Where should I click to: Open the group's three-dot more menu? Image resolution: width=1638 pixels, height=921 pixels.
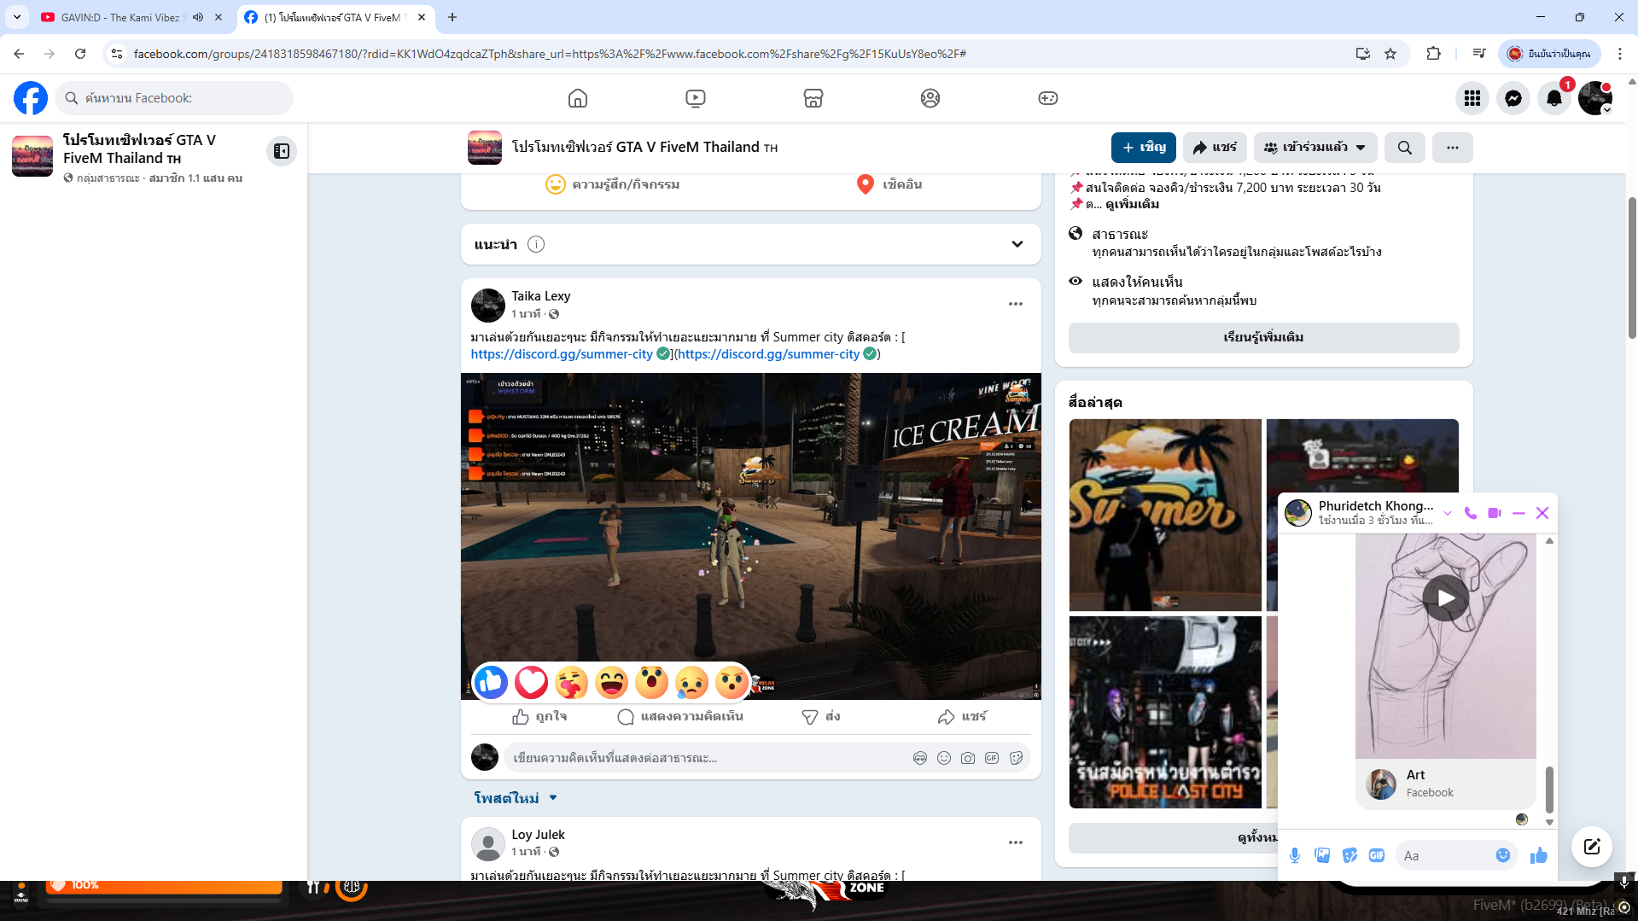(1452, 148)
